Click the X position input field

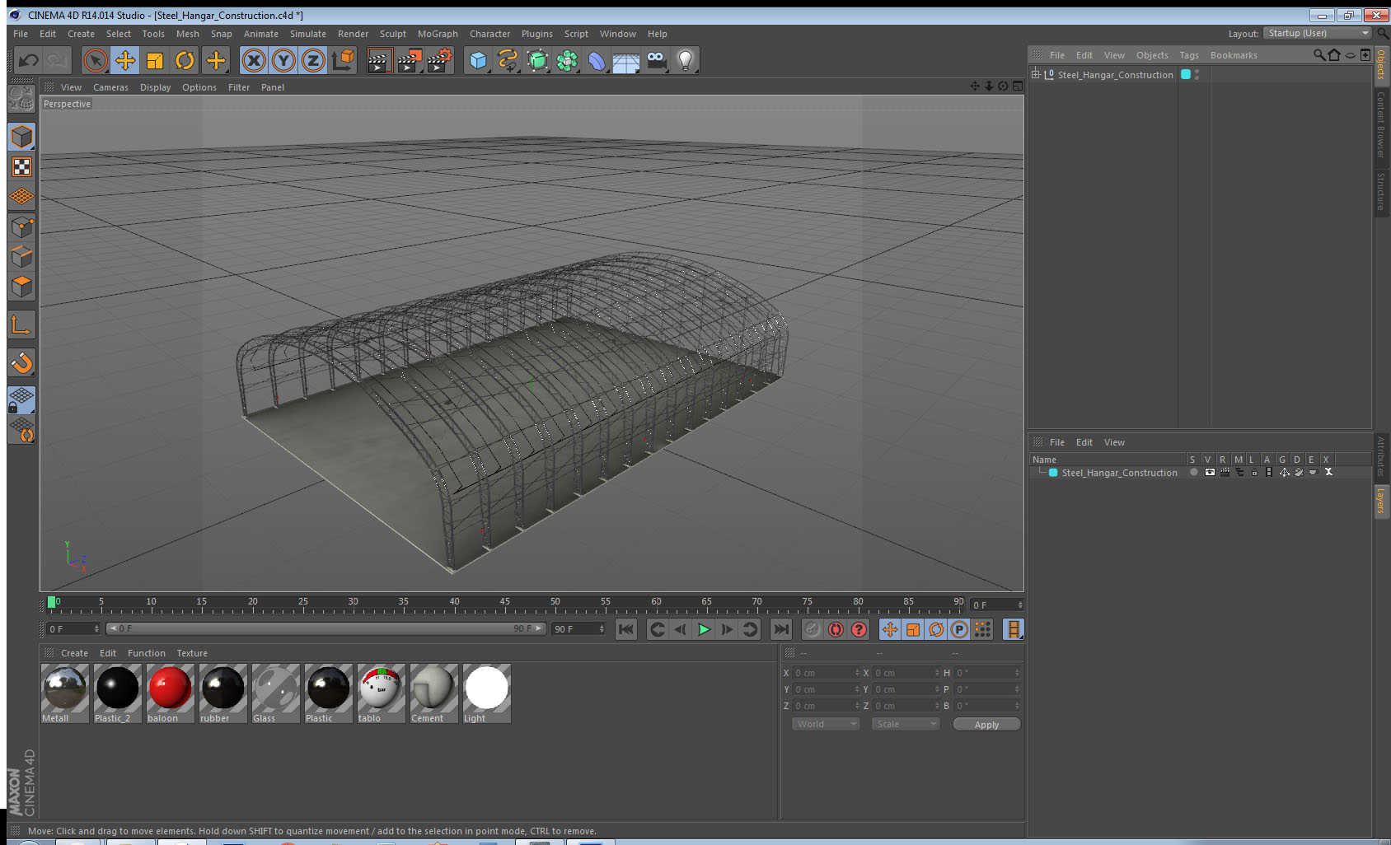pyautogui.click(x=827, y=673)
